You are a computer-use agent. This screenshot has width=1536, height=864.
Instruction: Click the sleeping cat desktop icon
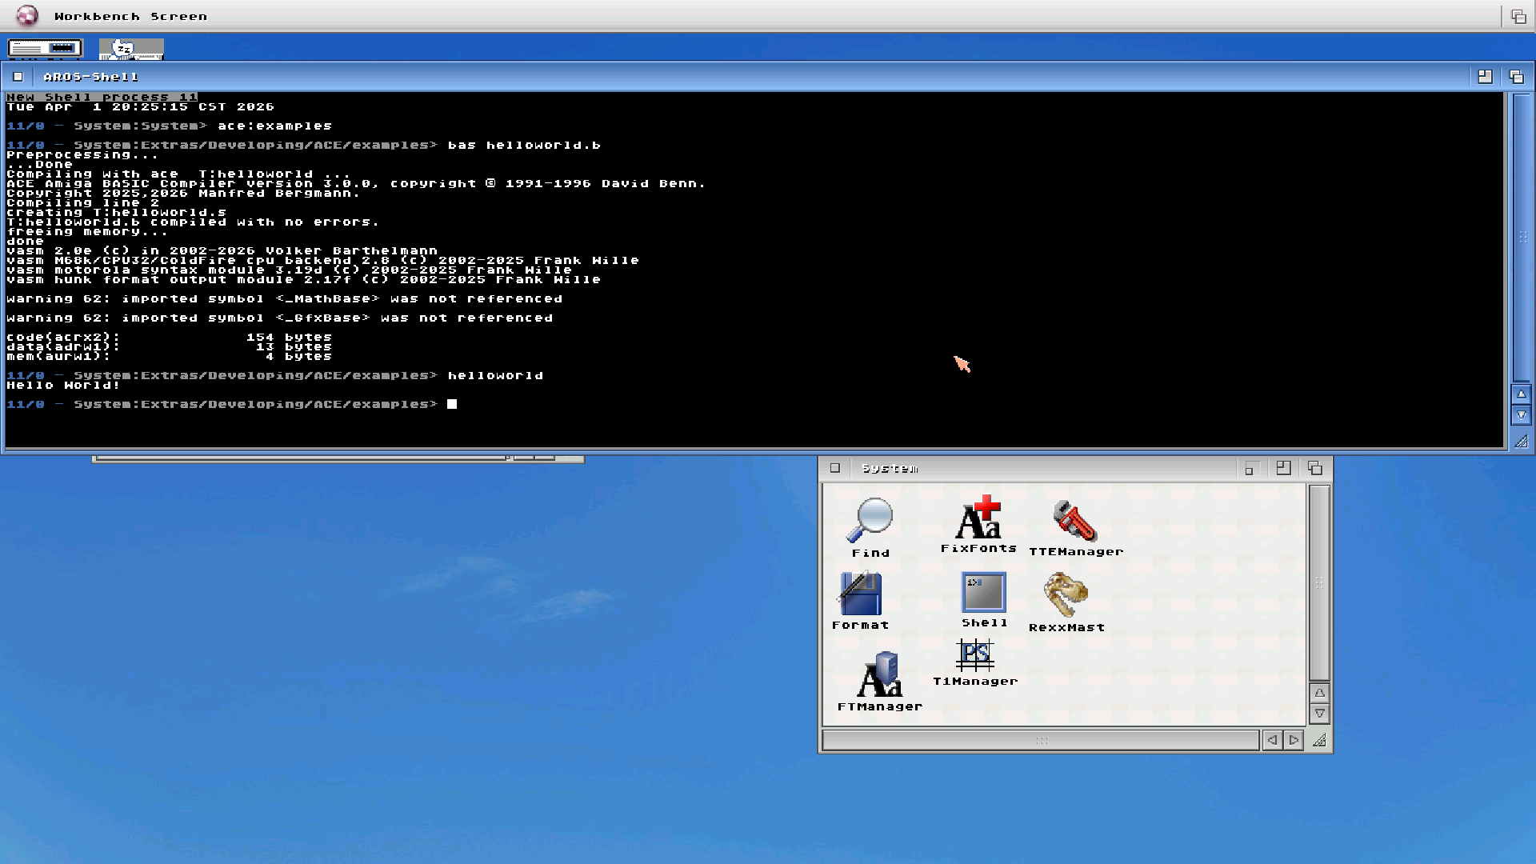pos(130,49)
